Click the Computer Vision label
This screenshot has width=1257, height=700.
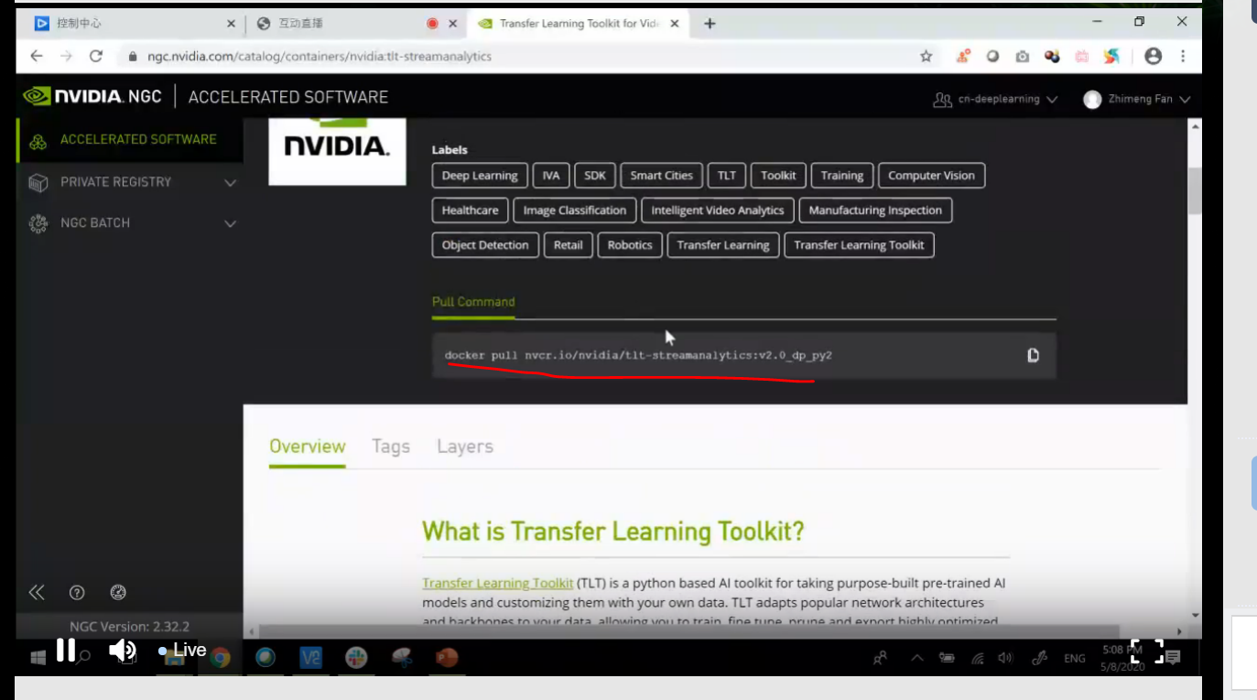pyautogui.click(x=932, y=176)
